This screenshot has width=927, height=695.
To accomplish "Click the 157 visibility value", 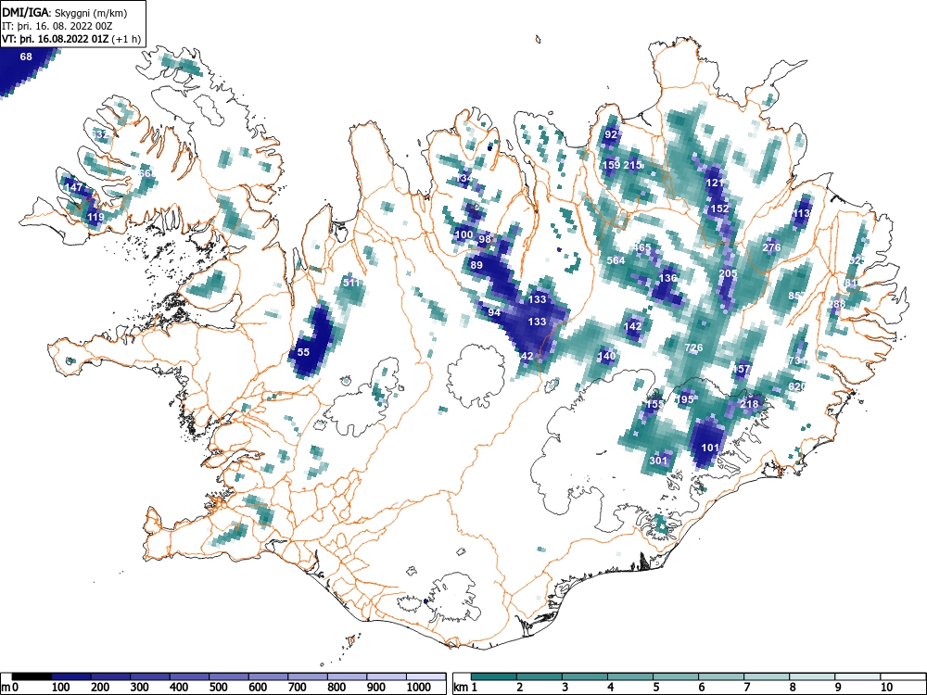I will [x=741, y=369].
